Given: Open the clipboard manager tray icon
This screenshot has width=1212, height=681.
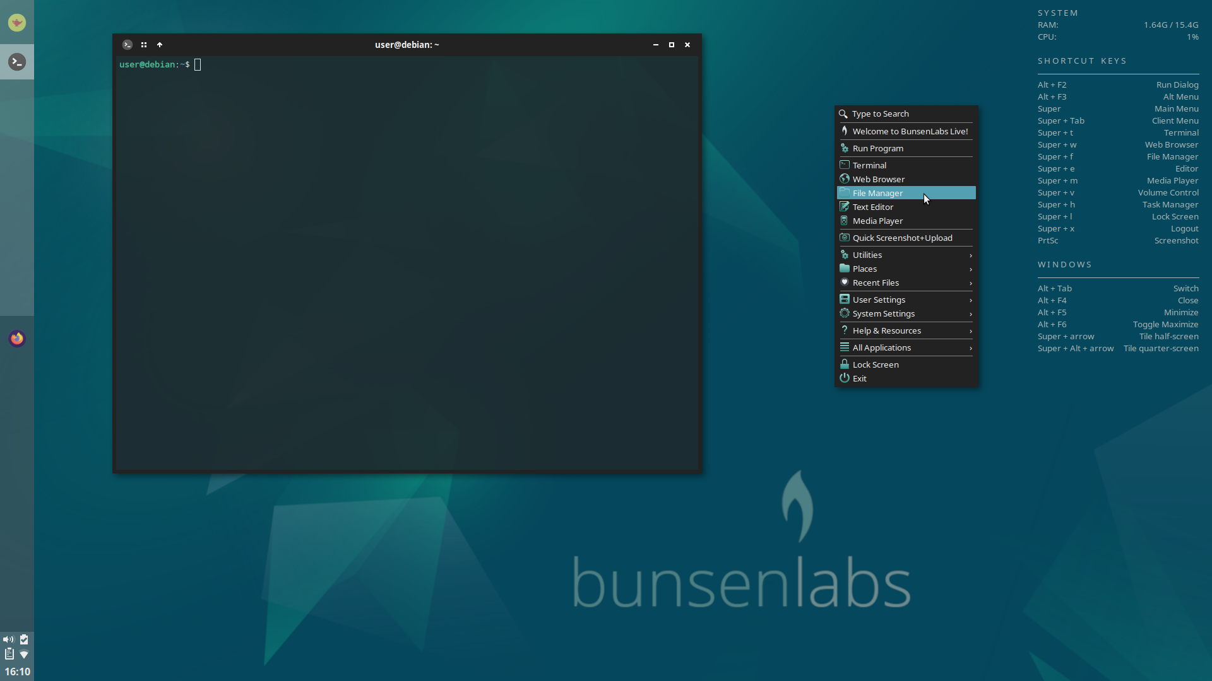Looking at the screenshot, I should point(9,654).
